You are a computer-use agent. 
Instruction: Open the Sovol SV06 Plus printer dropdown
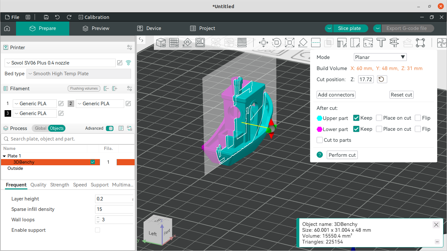(x=60, y=63)
